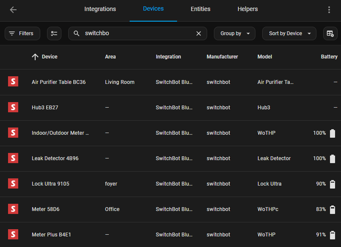Open the Filters panel
The image size is (341, 247).
pyautogui.click(x=22, y=33)
